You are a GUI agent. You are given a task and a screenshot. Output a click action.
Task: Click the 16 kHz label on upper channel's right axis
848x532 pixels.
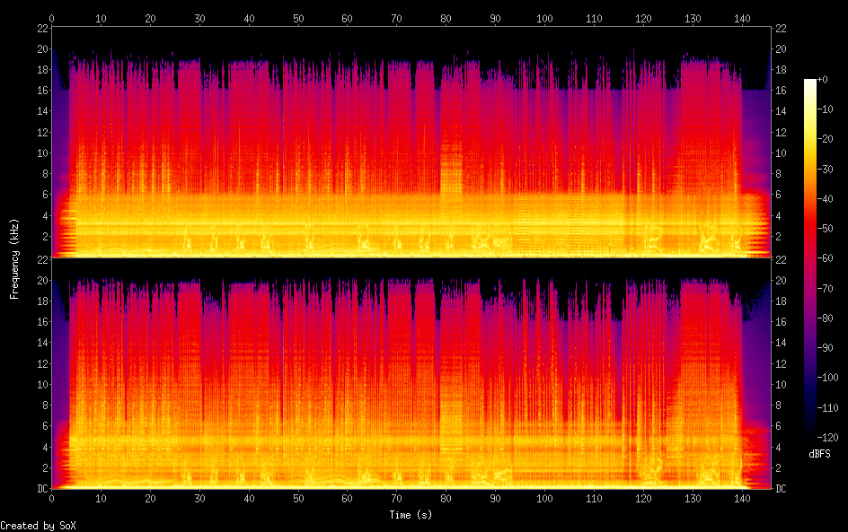pyautogui.click(x=782, y=91)
